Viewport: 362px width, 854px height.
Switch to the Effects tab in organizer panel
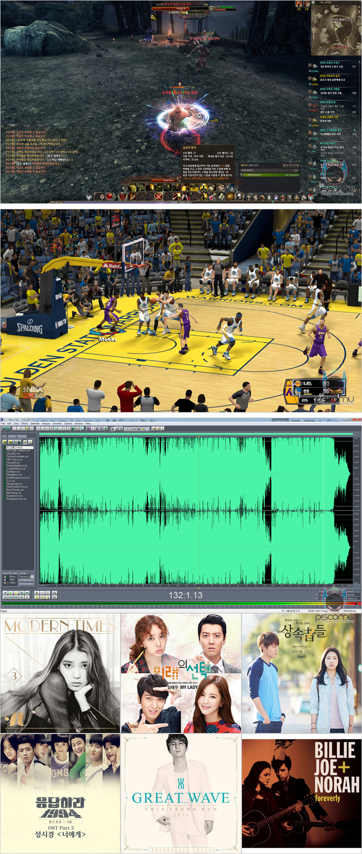point(12,436)
